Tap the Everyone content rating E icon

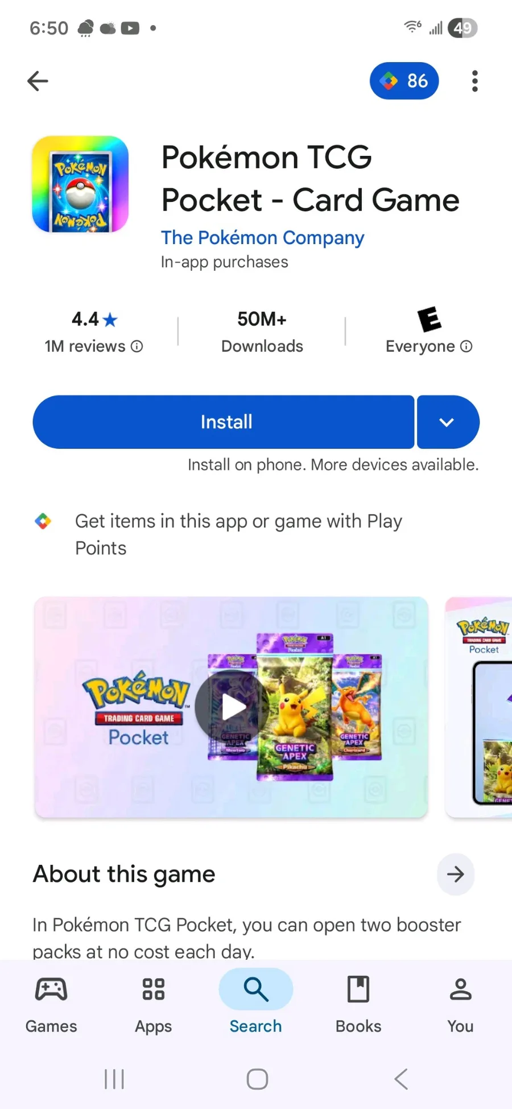[x=429, y=319]
